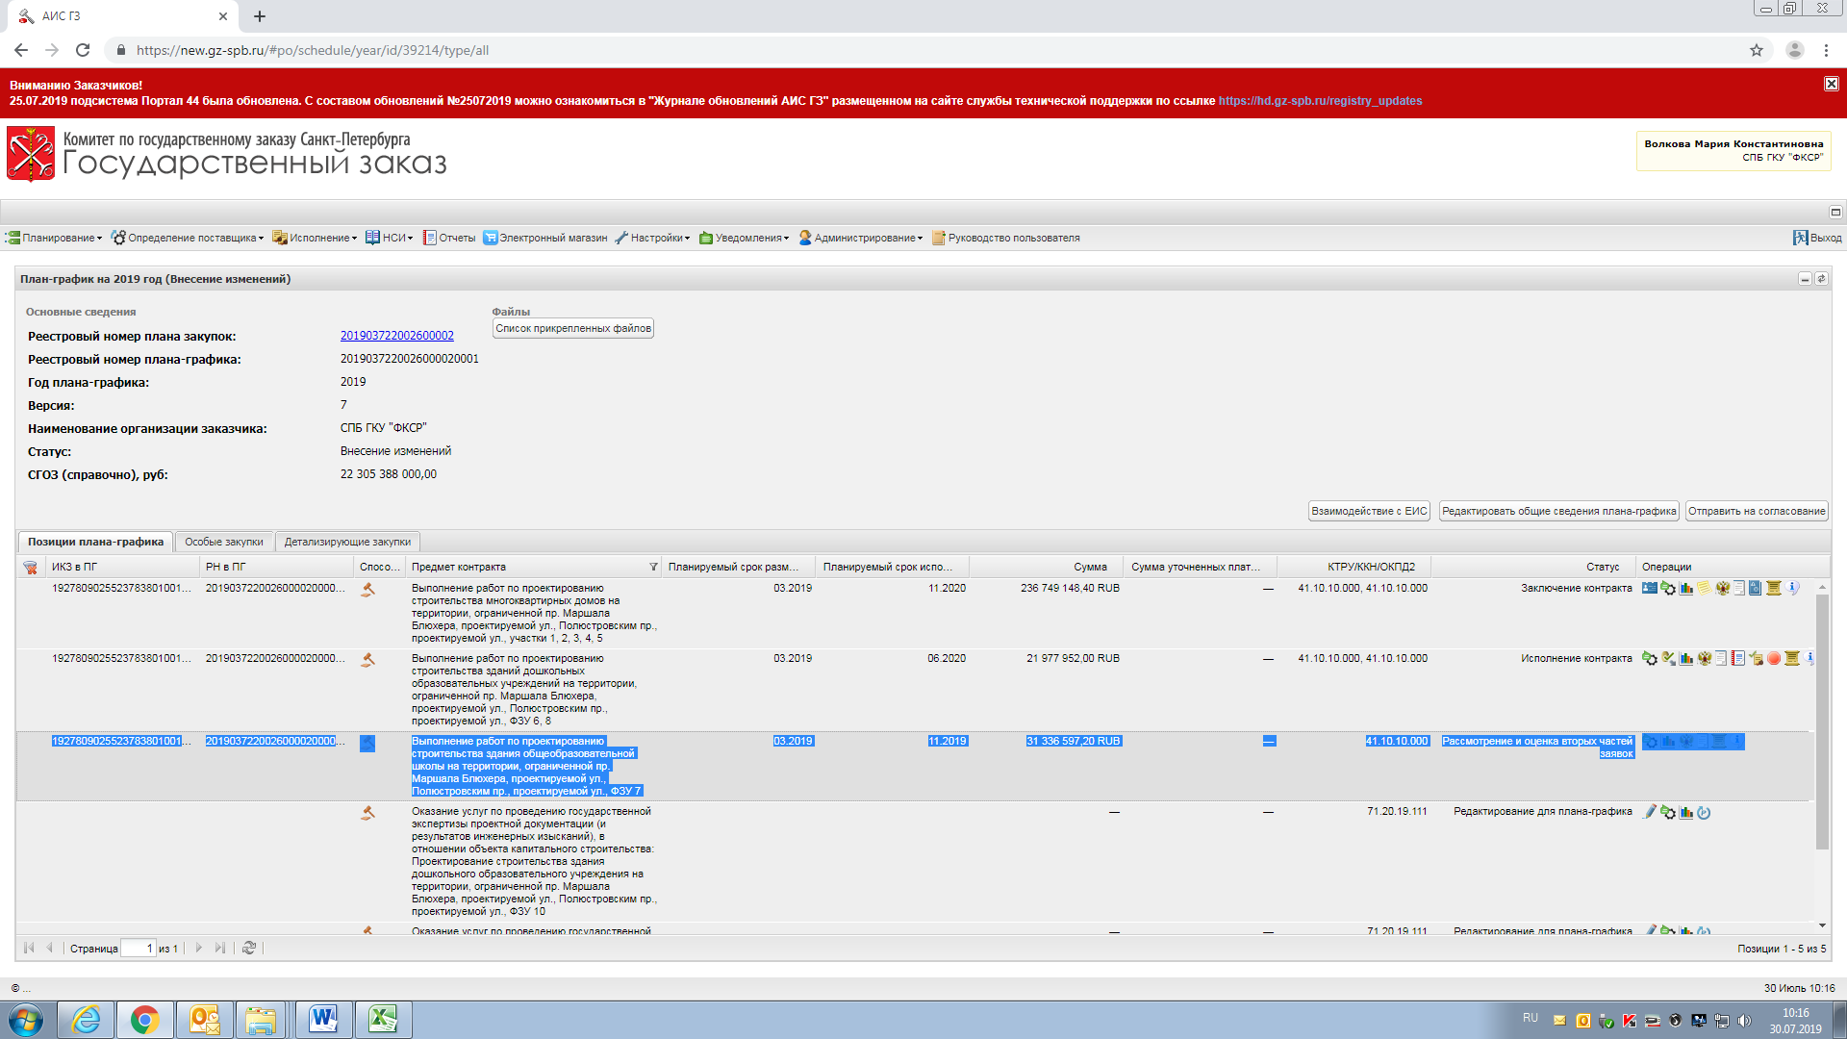Click the red stop circle icon in the Исполнение контракта row
This screenshot has height=1039, width=1847.
(x=1774, y=658)
